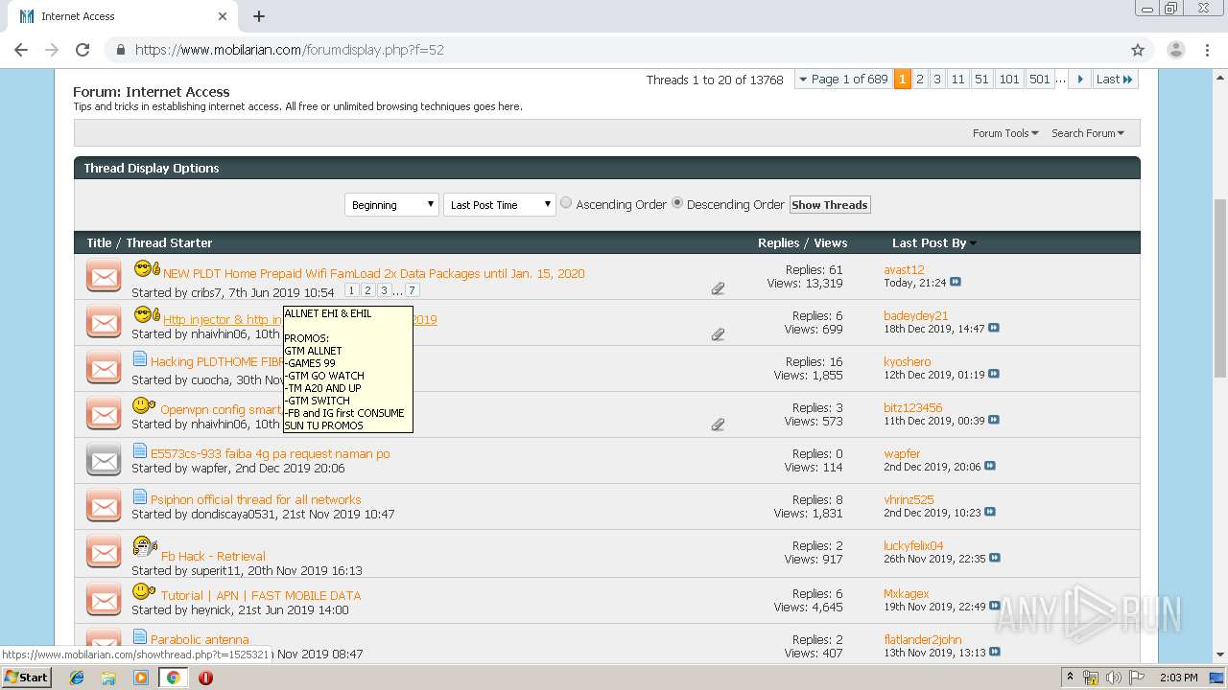
Task: Go to last post by Mxkagex arrow icon
Action: (x=995, y=607)
